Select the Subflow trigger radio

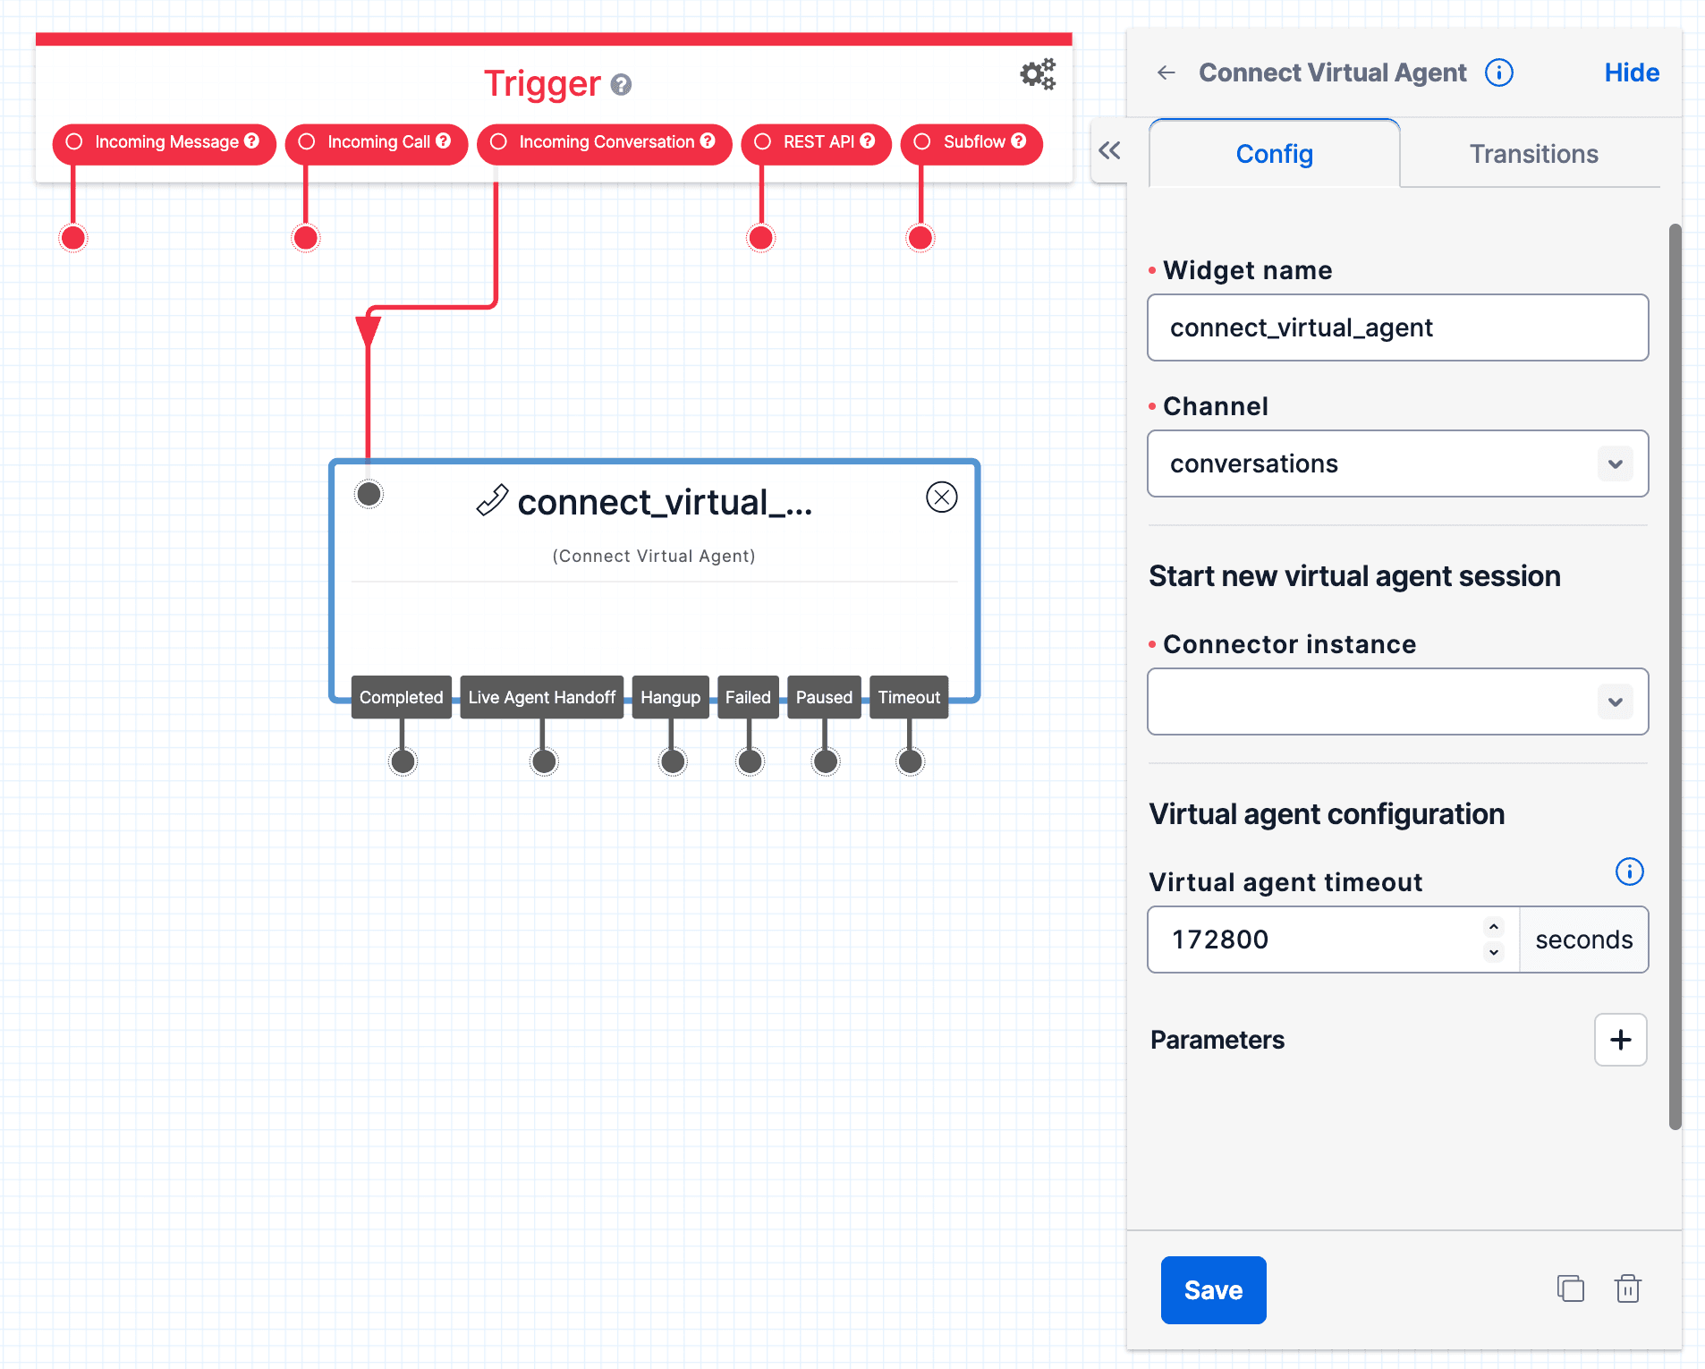click(921, 141)
